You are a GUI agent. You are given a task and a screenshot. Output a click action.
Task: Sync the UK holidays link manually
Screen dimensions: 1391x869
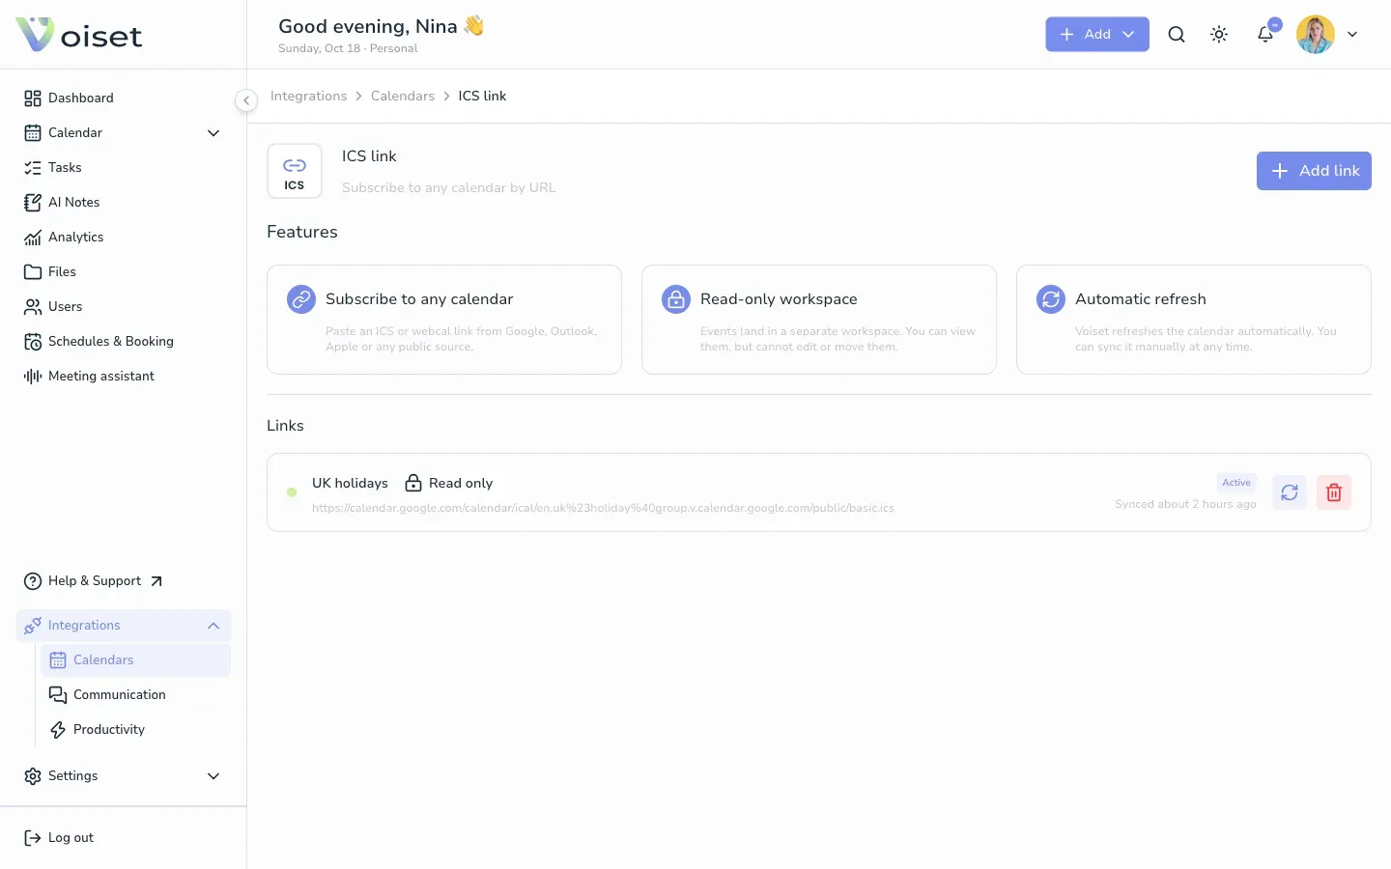click(1290, 492)
